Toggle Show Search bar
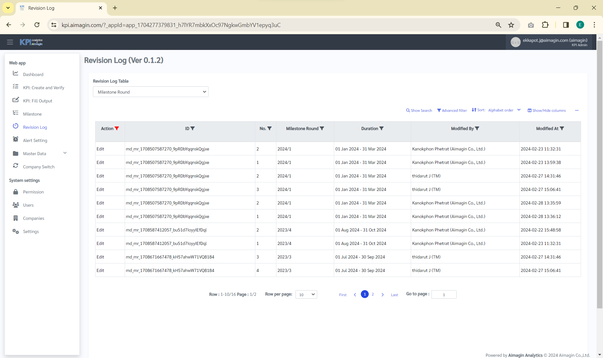This screenshot has height=358, width=603. pos(419,111)
